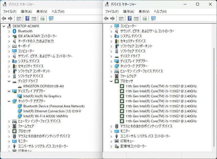Collapse the DESKTOP-6C3I6FK root node
The width and height of the screenshot is (217, 159).
(4, 26)
